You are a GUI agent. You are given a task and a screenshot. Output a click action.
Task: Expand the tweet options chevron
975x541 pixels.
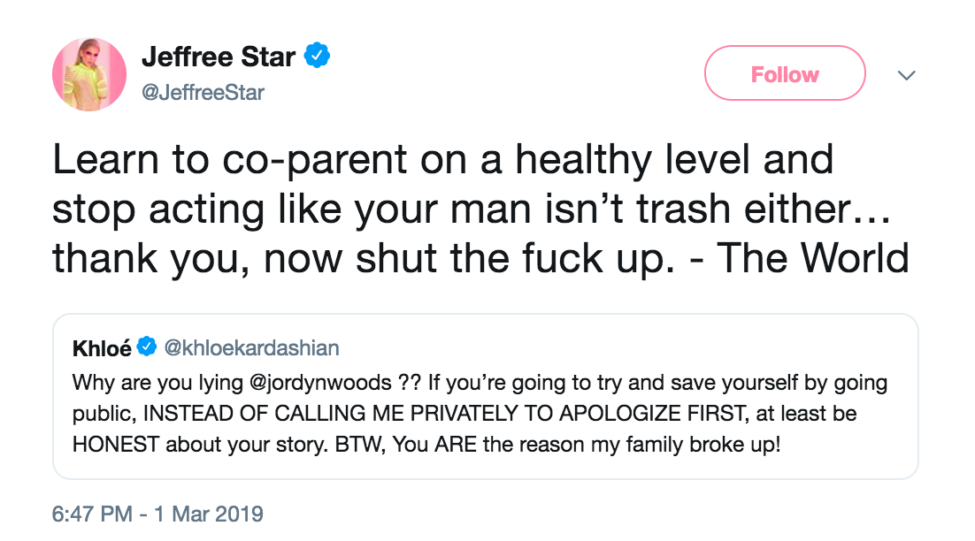pos(906,75)
